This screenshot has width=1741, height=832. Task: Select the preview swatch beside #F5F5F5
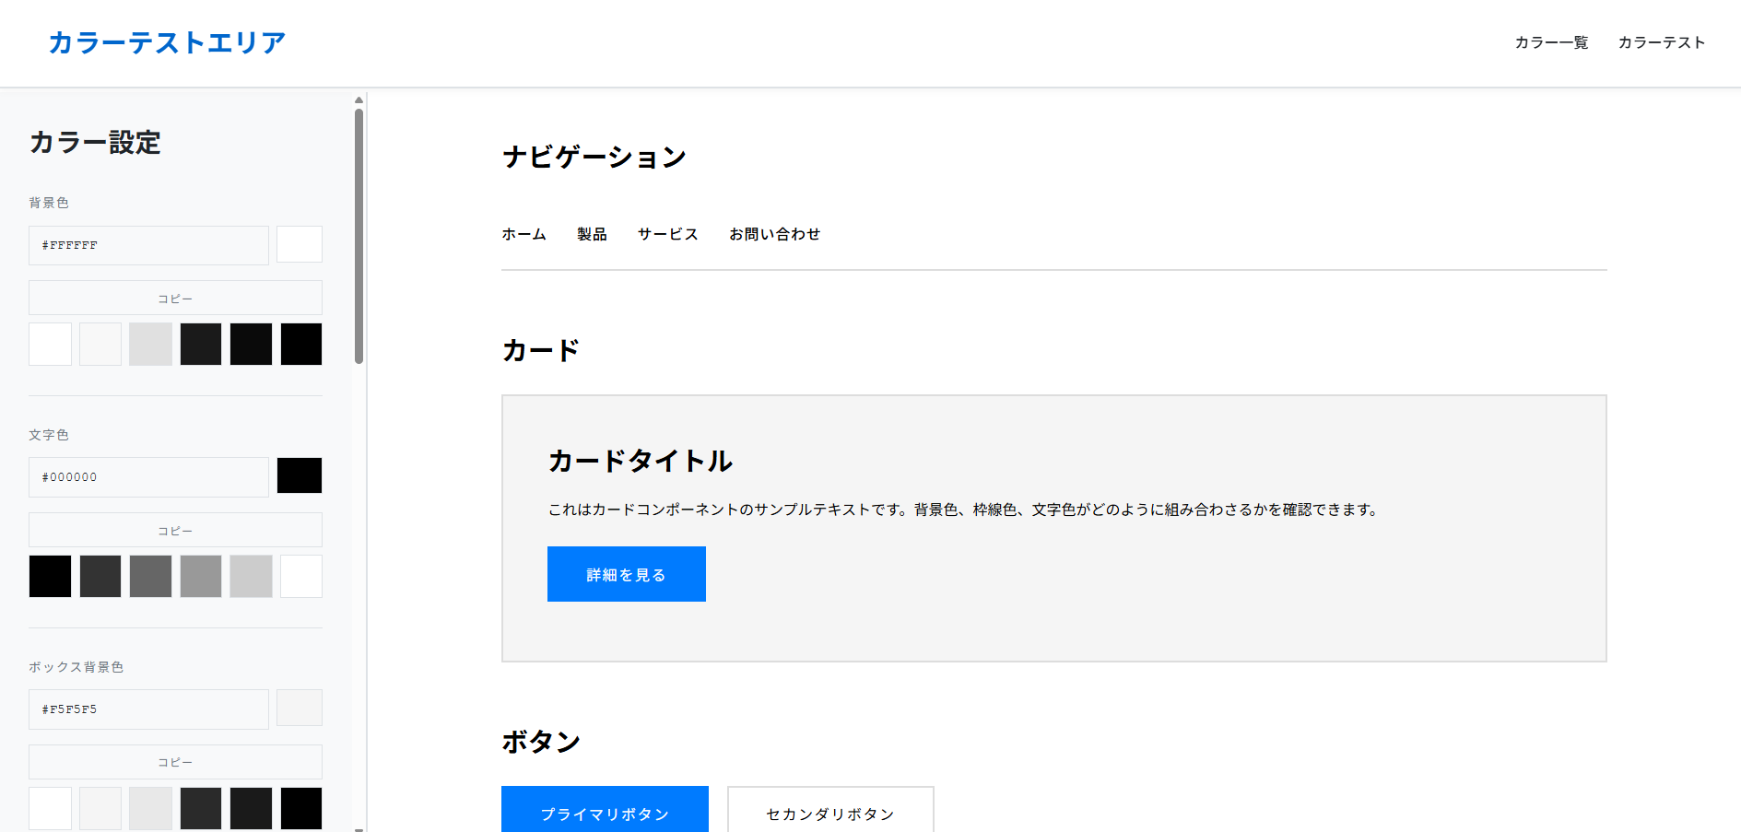(299, 708)
